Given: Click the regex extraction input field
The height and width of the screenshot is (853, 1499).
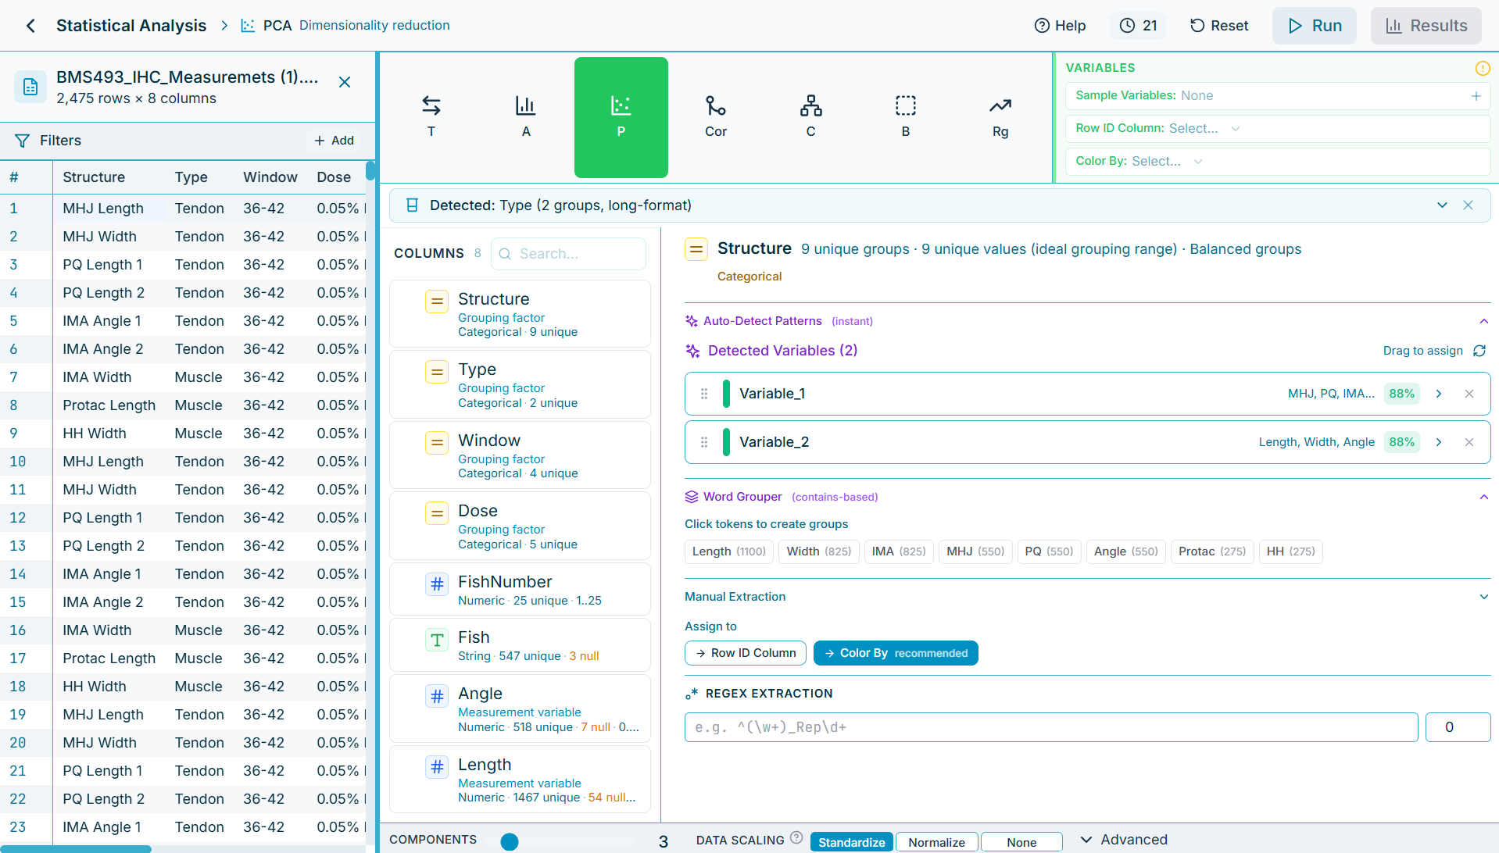Looking at the screenshot, I should tap(1050, 726).
